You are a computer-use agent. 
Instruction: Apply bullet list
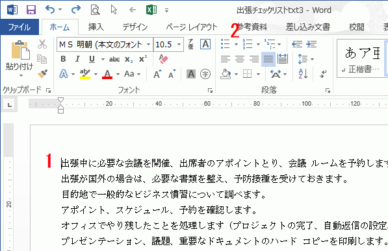coord(226,44)
